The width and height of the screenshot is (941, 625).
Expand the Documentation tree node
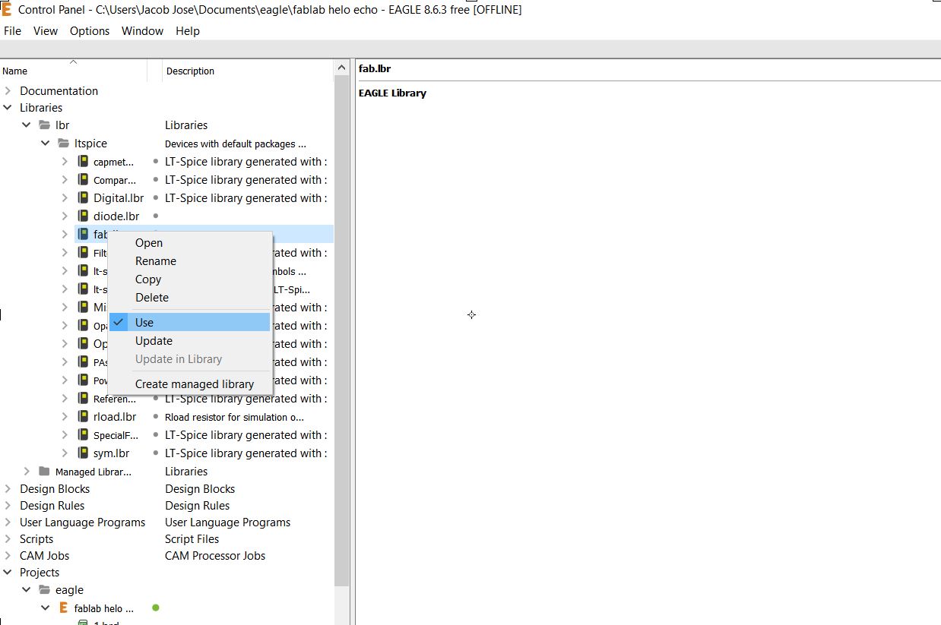[8, 90]
